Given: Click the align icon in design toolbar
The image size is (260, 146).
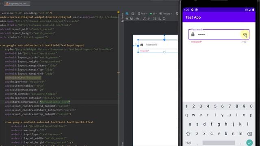Looking at the screenshot, I should 160,19.
